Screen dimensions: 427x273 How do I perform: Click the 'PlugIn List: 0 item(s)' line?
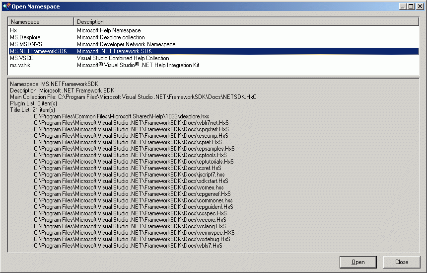click(x=33, y=103)
